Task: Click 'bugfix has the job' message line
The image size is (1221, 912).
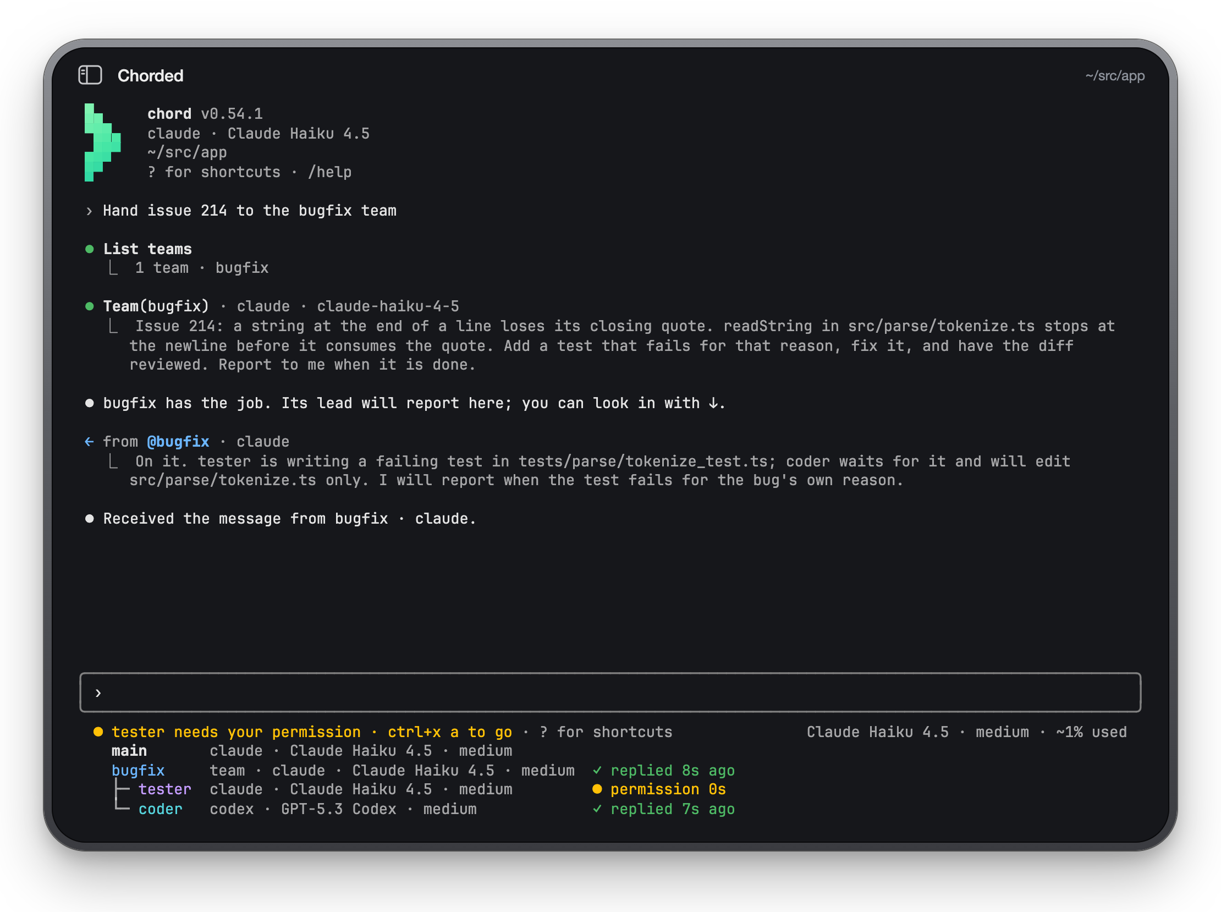Action: click(414, 403)
